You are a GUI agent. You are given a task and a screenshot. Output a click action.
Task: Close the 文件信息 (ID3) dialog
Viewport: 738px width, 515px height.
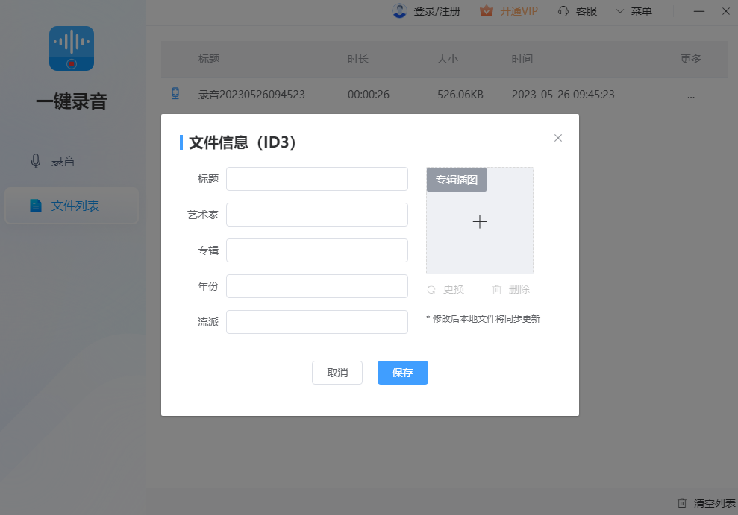click(x=557, y=138)
